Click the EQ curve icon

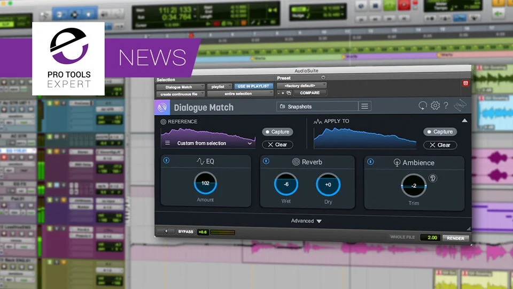(x=200, y=161)
